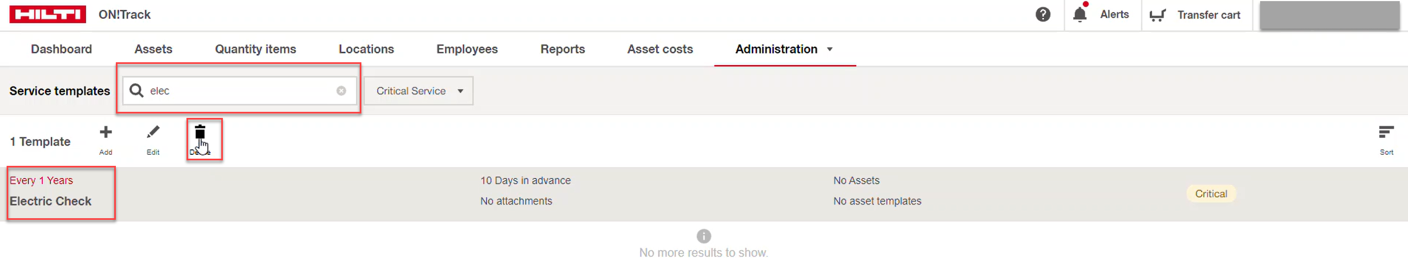
Task: Click the Hilti logo
Action: click(x=47, y=14)
